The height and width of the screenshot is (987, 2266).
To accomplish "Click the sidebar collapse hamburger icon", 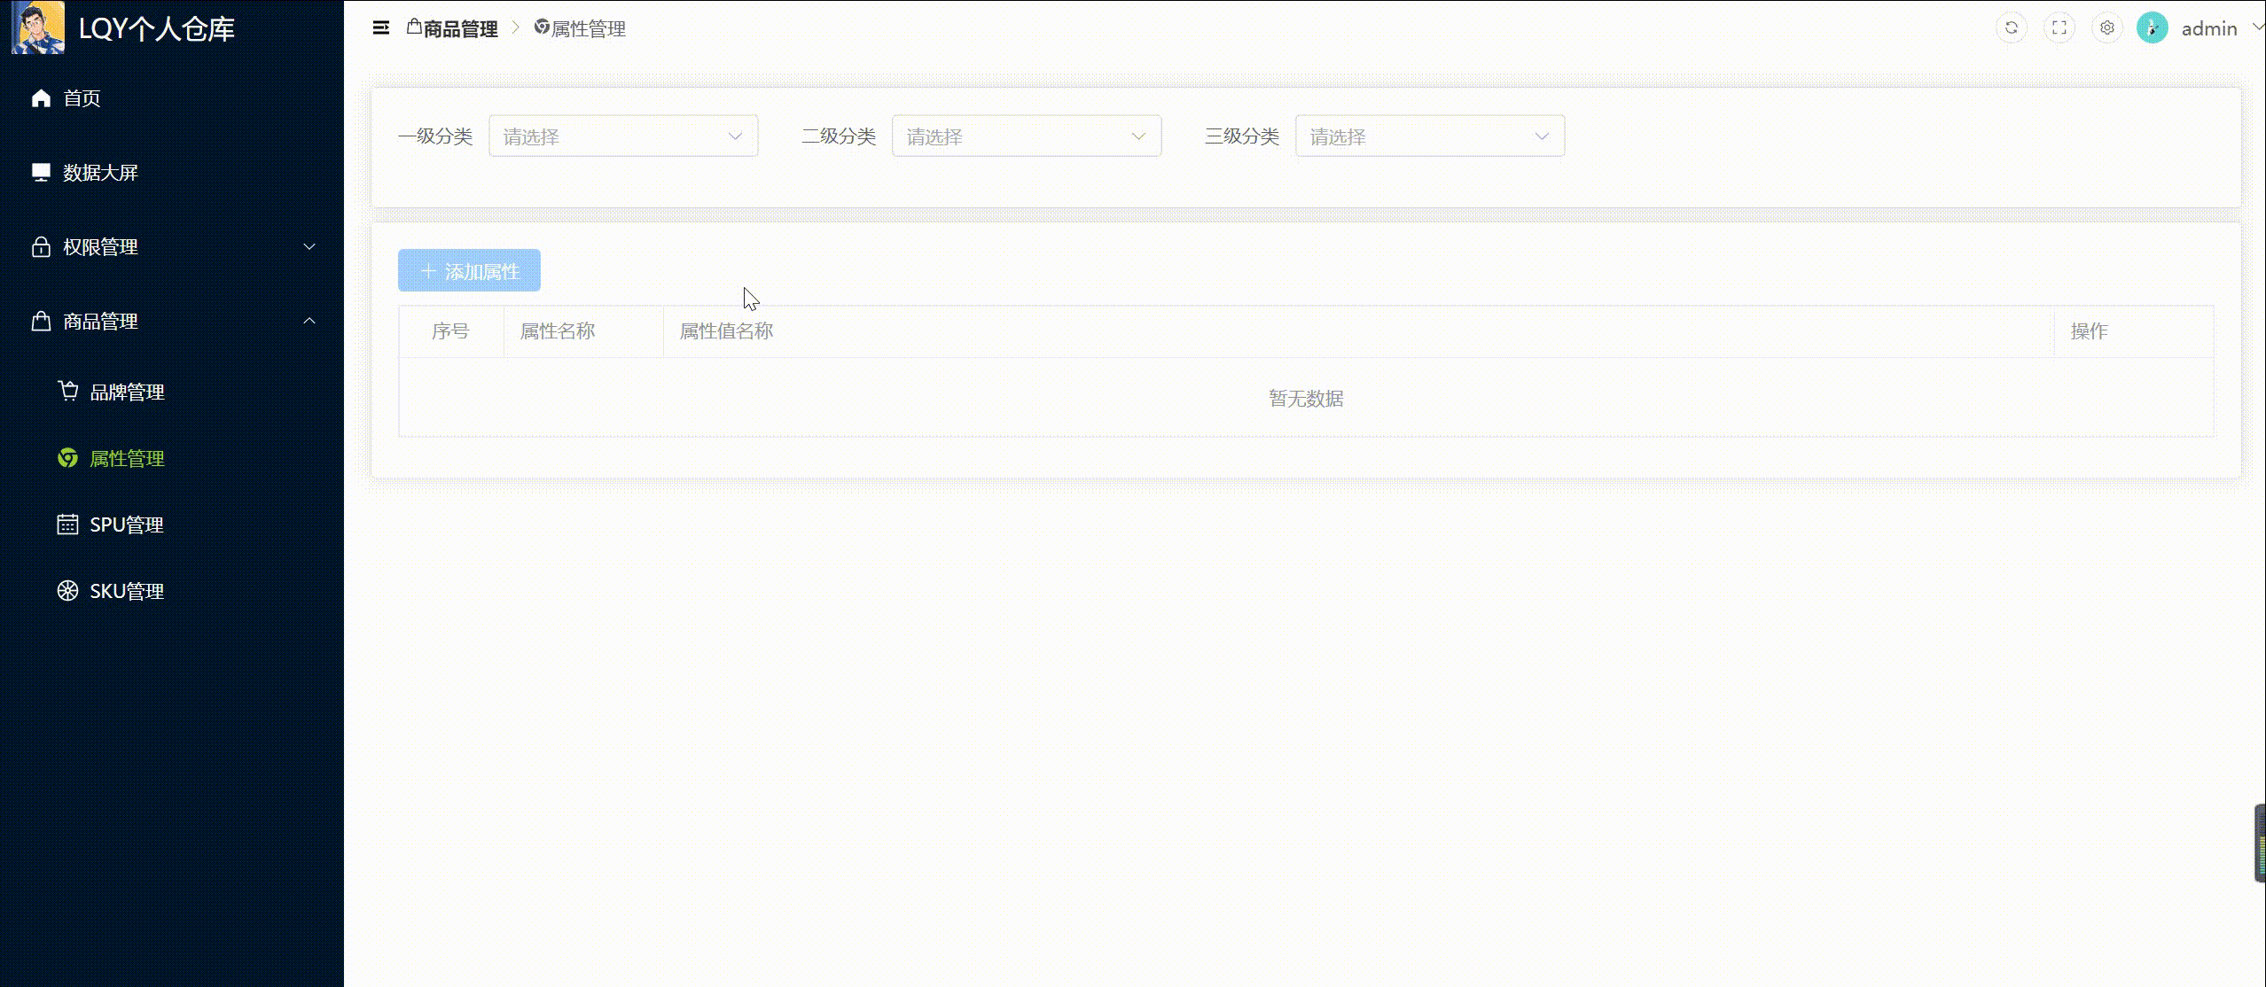I will (x=381, y=28).
